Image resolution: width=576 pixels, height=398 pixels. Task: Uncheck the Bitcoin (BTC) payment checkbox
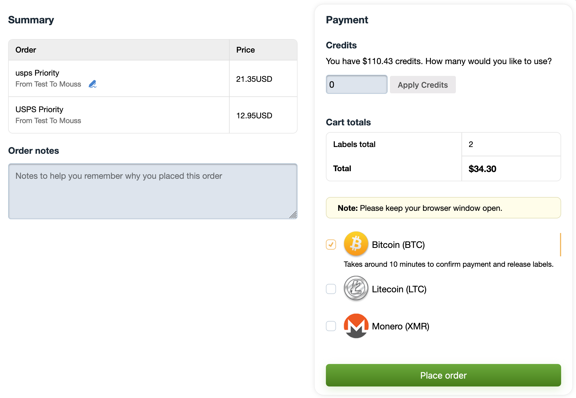pyautogui.click(x=331, y=245)
